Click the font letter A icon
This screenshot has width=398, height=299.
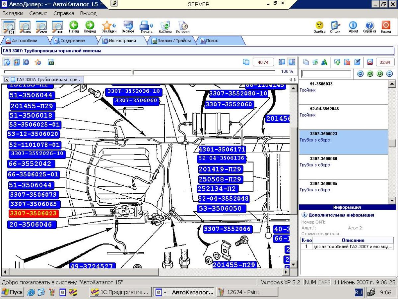(x=324, y=62)
